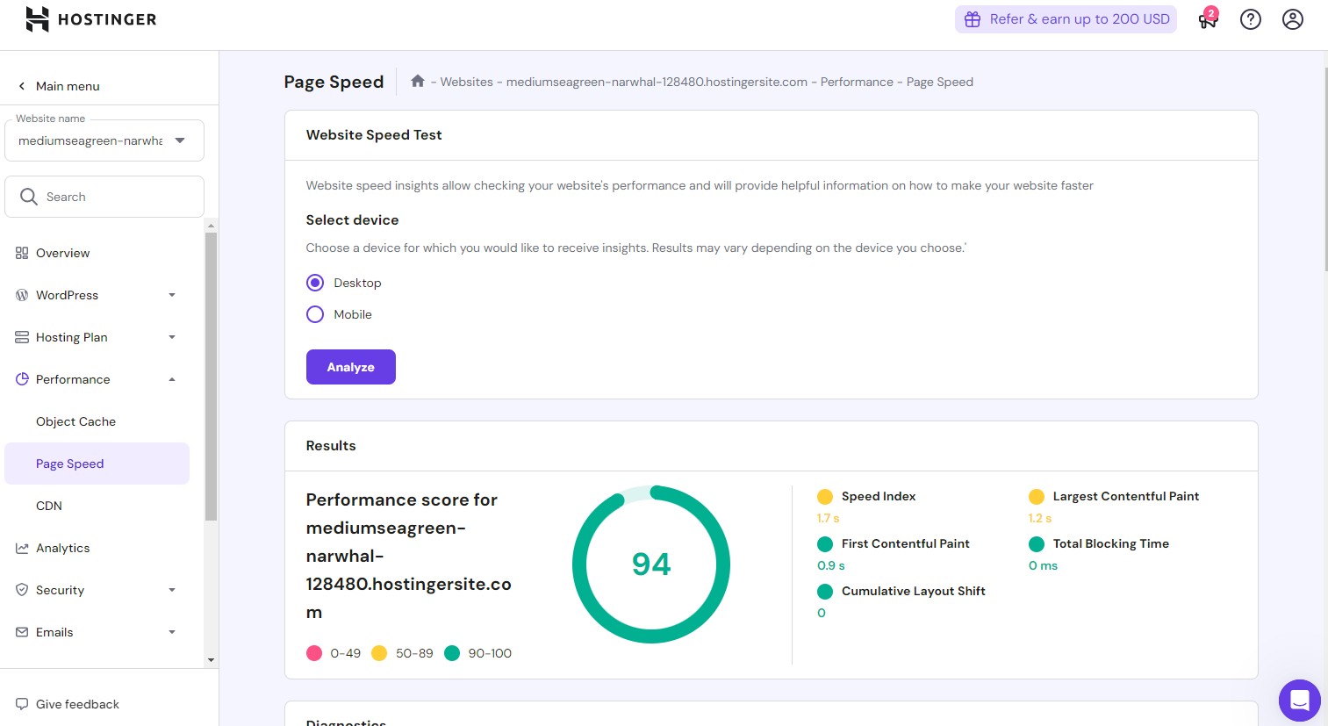Click the back chevron beside Main menu
Image resolution: width=1328 pixels, height=726 pixels.
point(22,86)
